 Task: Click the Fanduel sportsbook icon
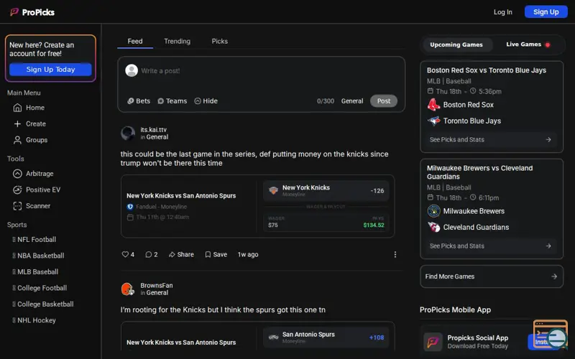click(x=130, y=207)
